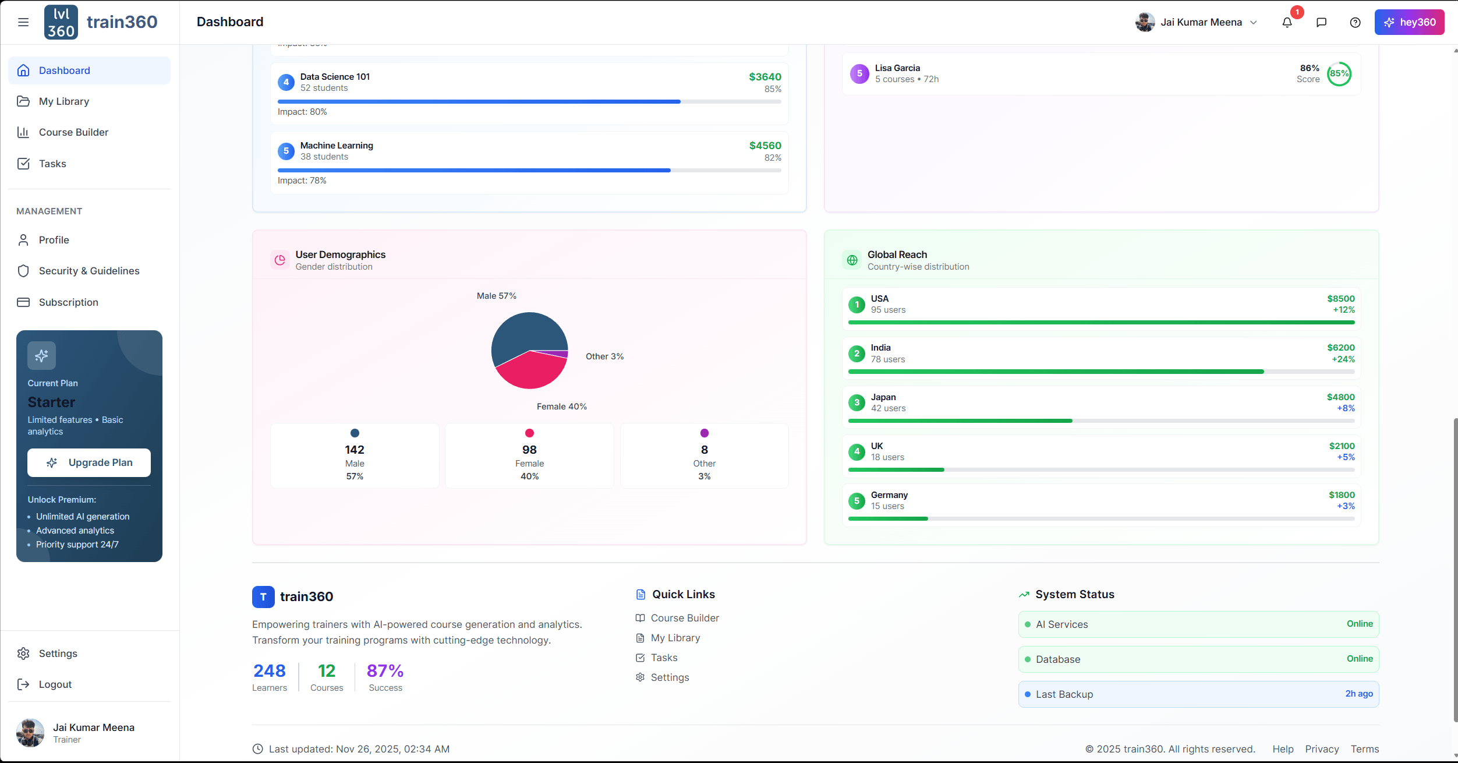Click the User Demographics pie chart icon
This screenshot has height=763, width=1458.
(x=280, y=260)
